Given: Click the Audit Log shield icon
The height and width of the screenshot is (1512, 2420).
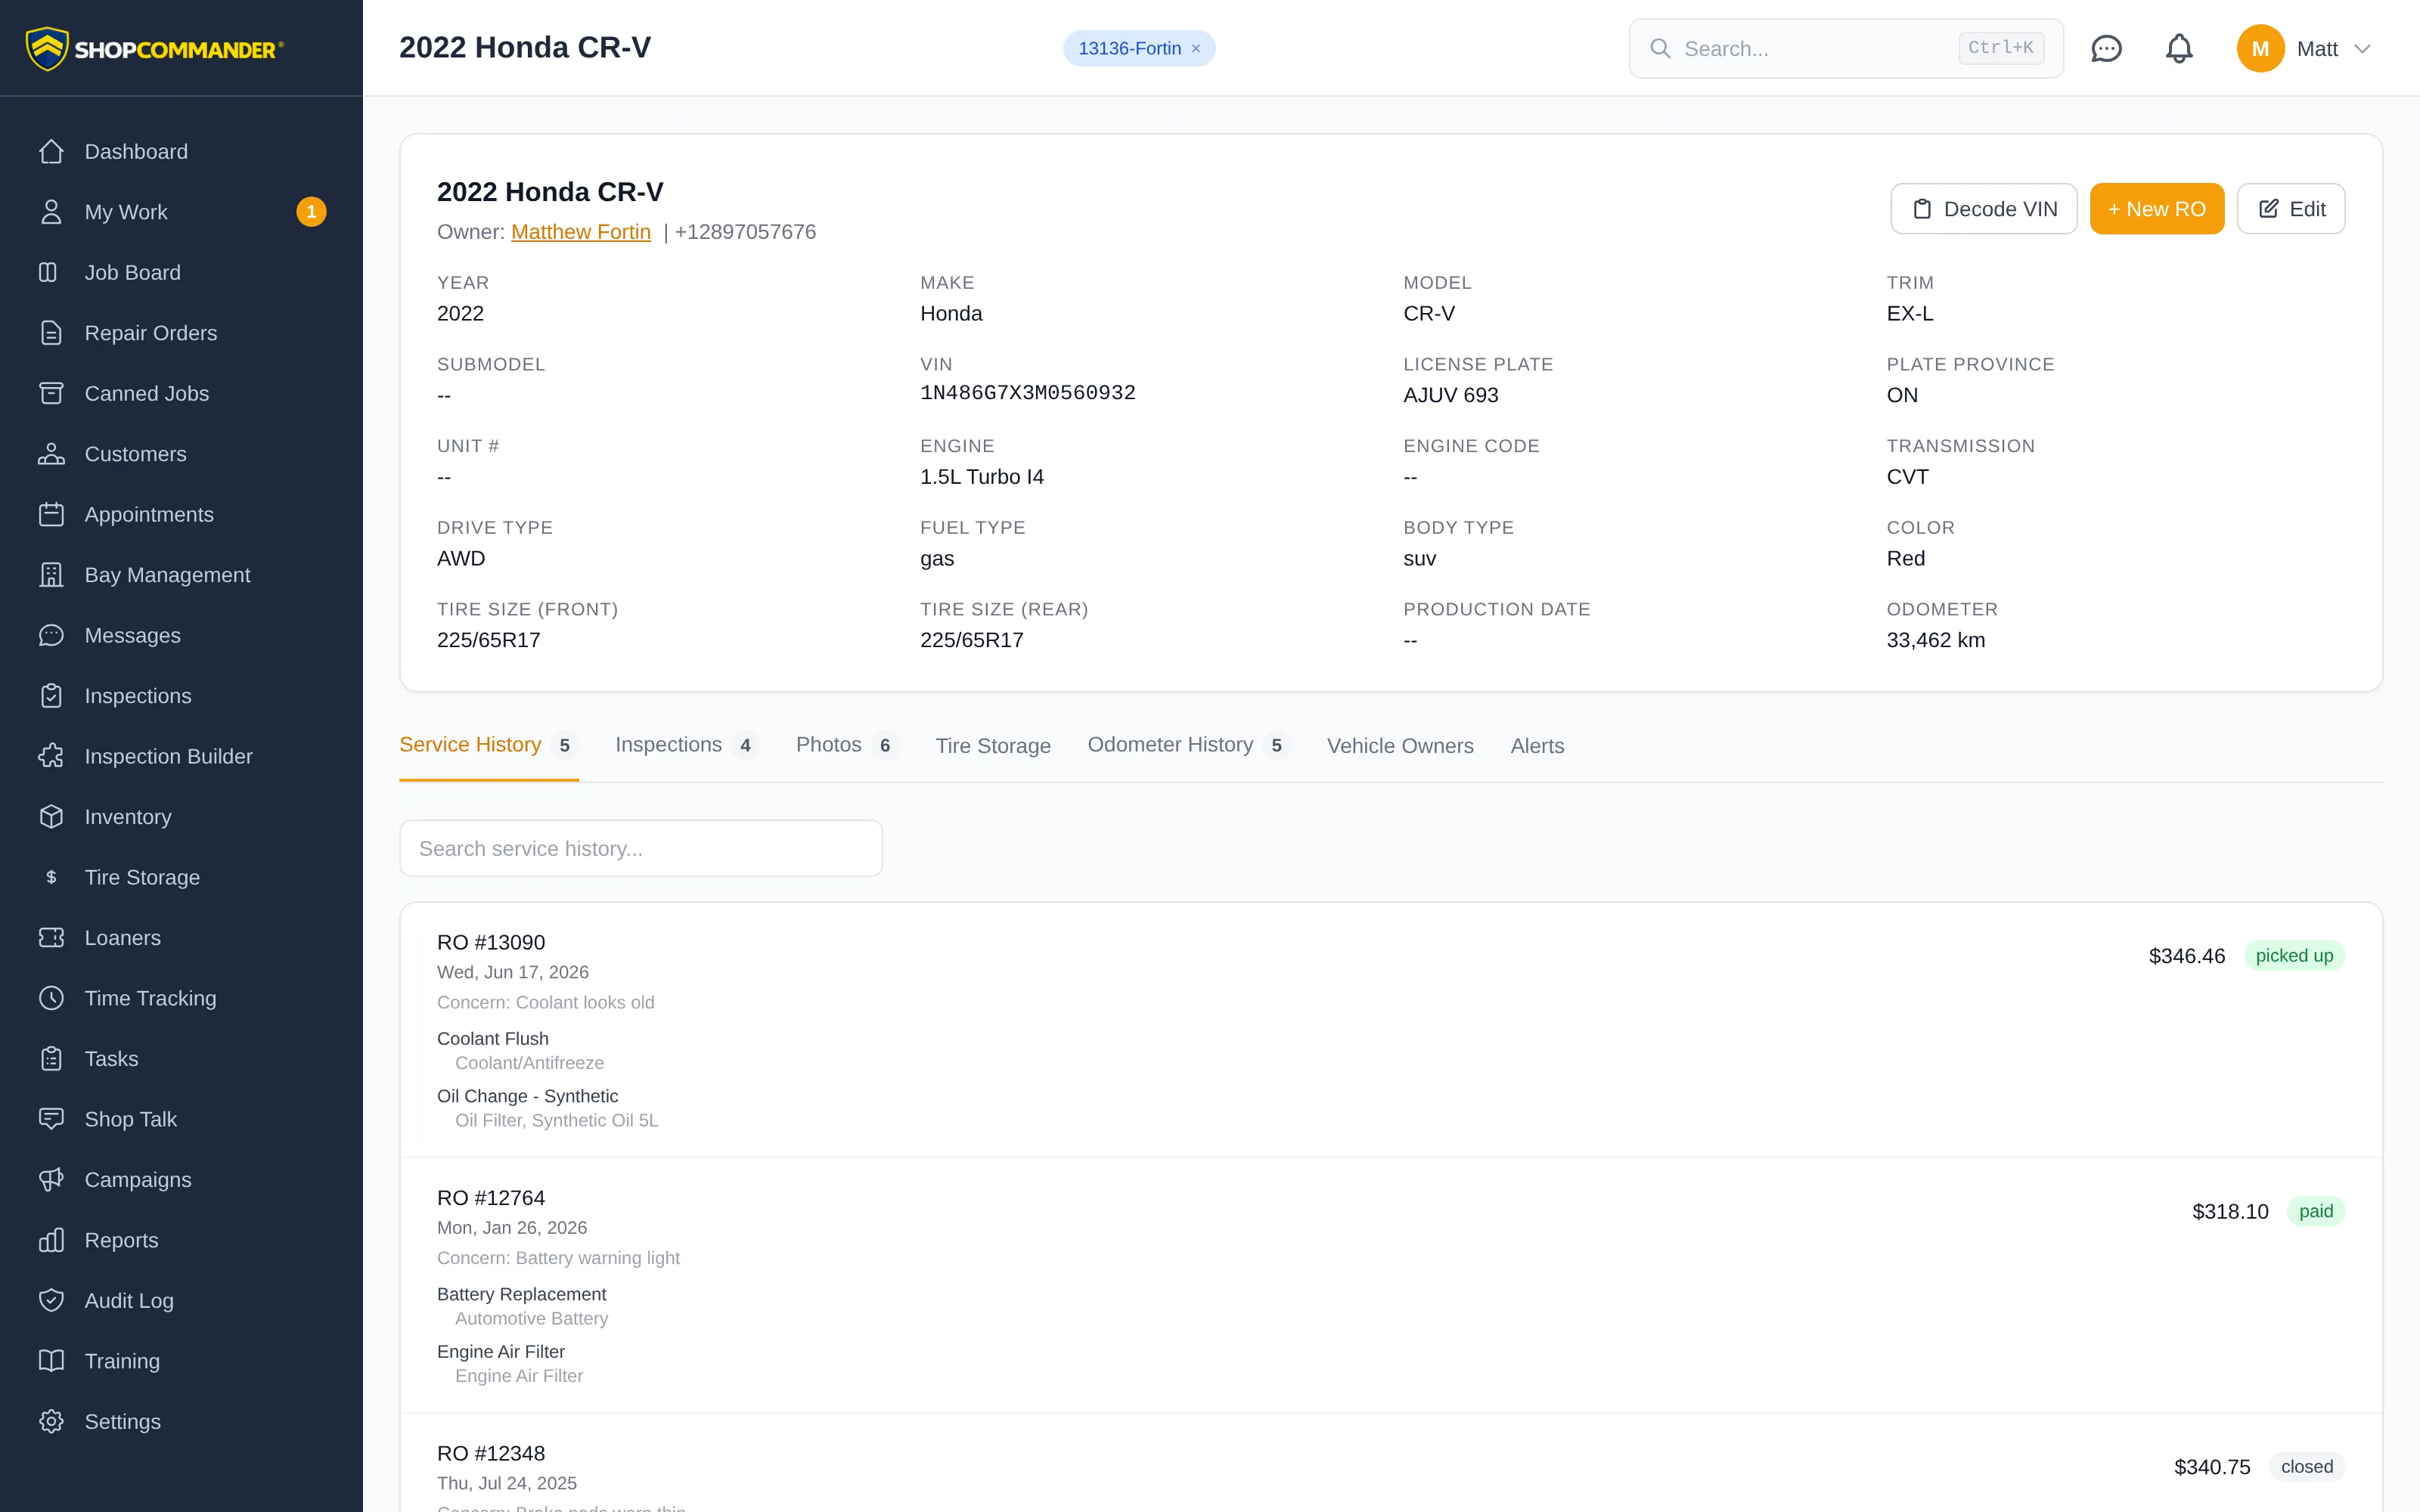Looking at the screenshot, I should [x=51, y=1301].
